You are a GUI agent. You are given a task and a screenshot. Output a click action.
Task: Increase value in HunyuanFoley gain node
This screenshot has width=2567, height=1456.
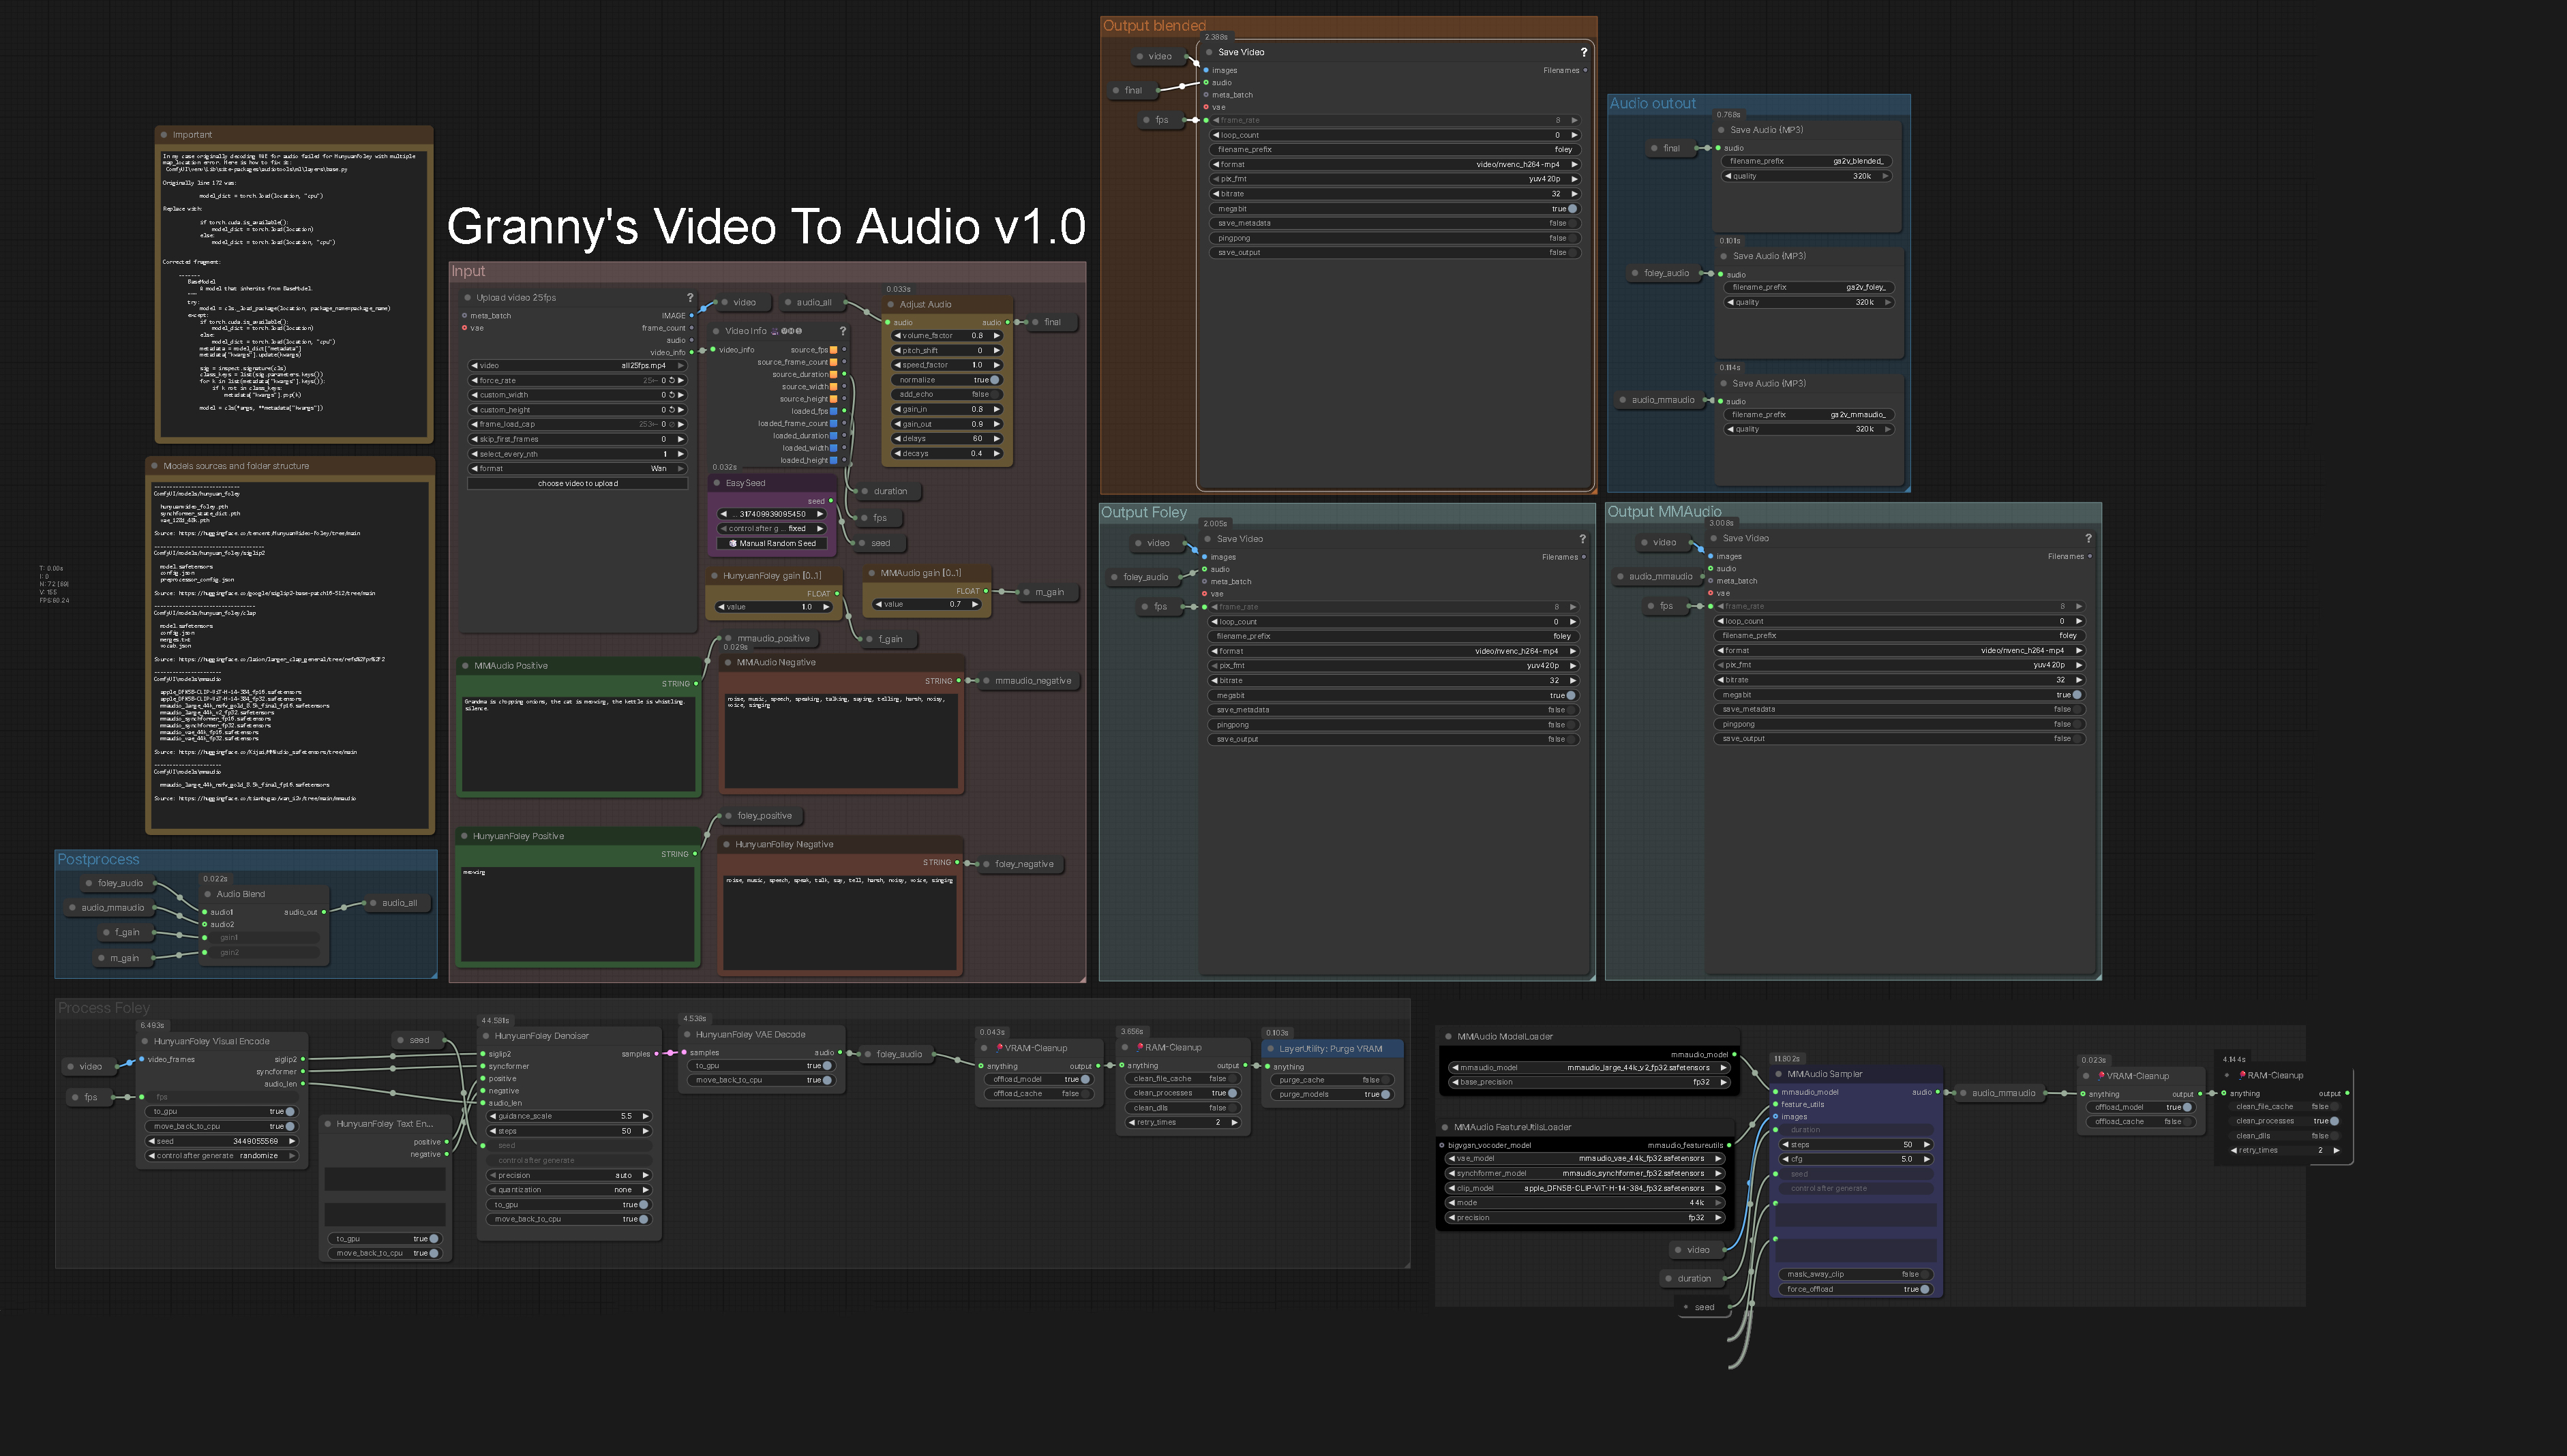pyautogui.click(x=826, y=607)
